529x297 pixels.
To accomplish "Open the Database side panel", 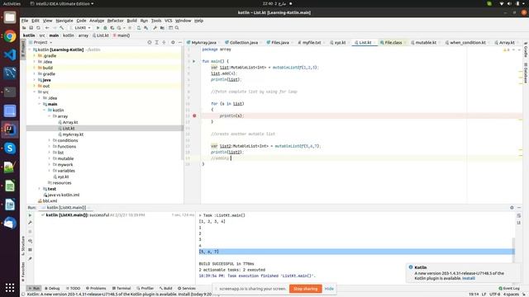I will pos(526,73).
